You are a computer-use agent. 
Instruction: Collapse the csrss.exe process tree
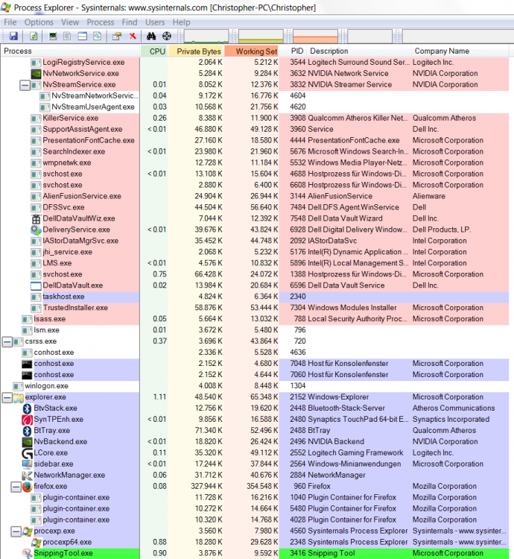(7, 341)
